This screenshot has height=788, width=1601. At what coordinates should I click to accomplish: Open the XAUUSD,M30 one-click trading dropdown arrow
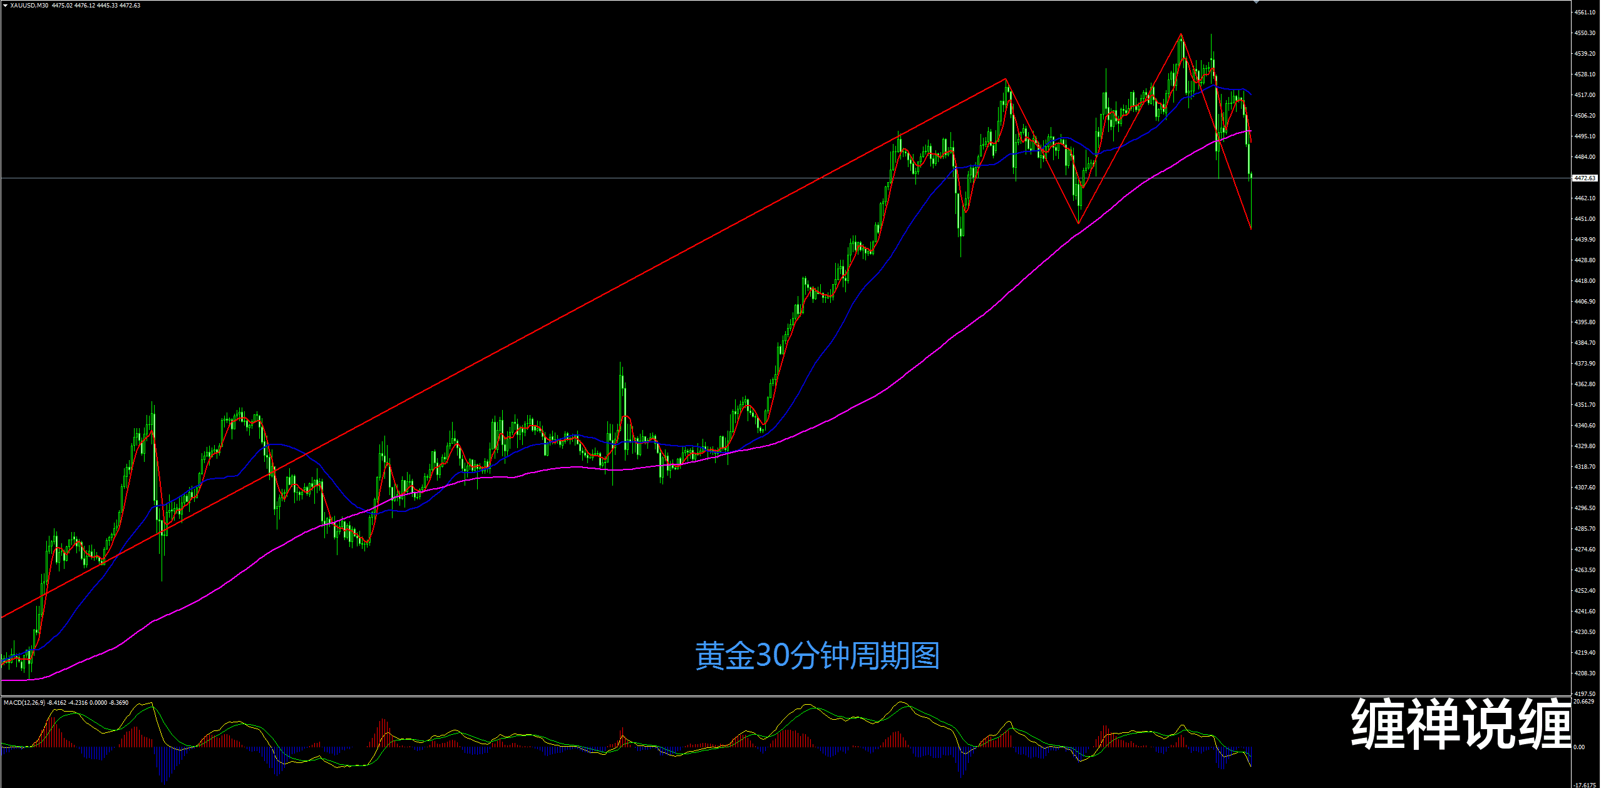(x=5, y=6)
